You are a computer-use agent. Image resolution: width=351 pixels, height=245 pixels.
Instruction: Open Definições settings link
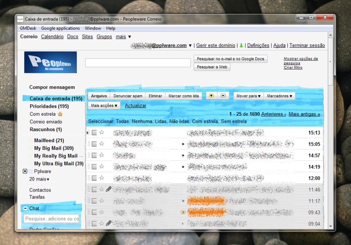tap(258, 46)
